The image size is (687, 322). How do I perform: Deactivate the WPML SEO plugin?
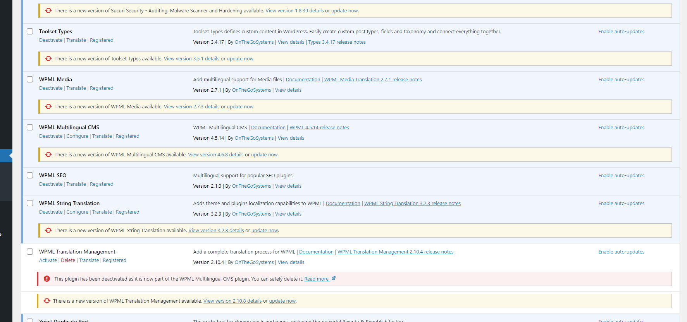tap(51, 184)
